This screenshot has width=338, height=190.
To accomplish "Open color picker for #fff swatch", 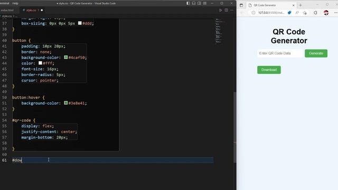I will [x=40, y=63].
